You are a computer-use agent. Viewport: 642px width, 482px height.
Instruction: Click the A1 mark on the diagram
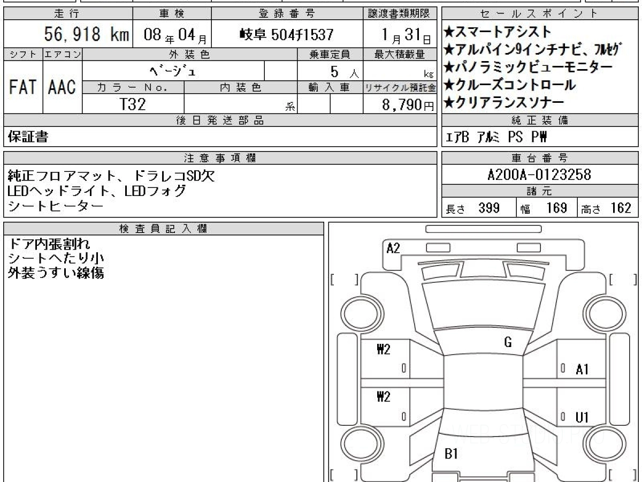pyautogui.click(x=582, y=369)
